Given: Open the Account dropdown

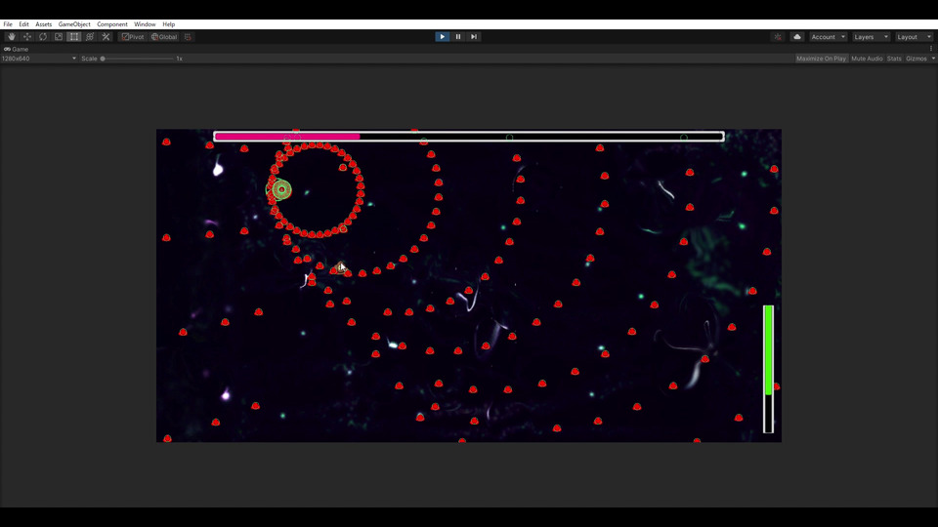Looking at the screenshot, I should [x=829, y=37].
